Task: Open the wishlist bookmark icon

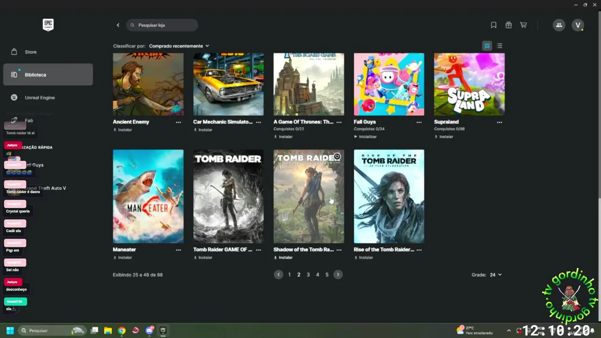Action: click(493, 25)
